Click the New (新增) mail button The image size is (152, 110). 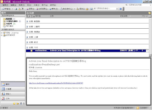(x=6, y=9)
